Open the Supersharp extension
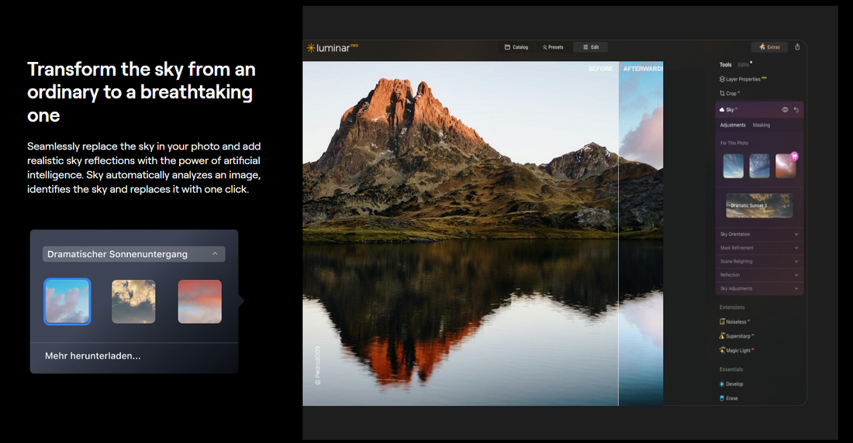Image resolution: width=853 pixels, height=443 pixels. [x=739, y=336]
